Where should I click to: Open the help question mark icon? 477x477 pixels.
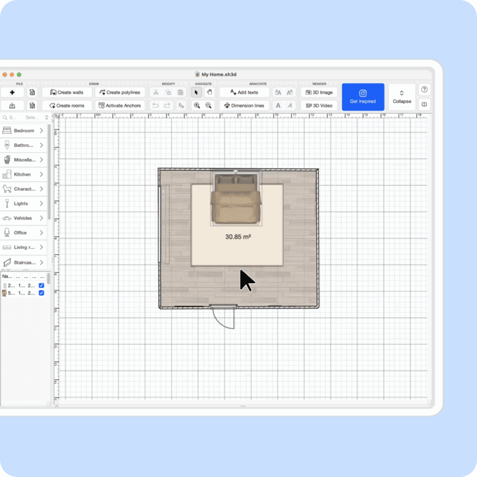point(424,89)
